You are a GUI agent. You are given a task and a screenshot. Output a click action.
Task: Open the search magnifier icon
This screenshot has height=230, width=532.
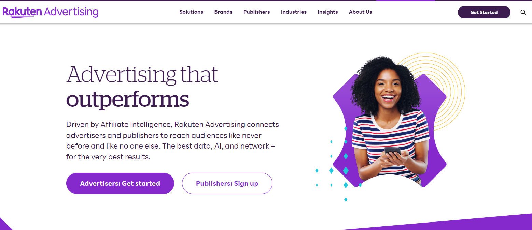[x=523, y=12]
